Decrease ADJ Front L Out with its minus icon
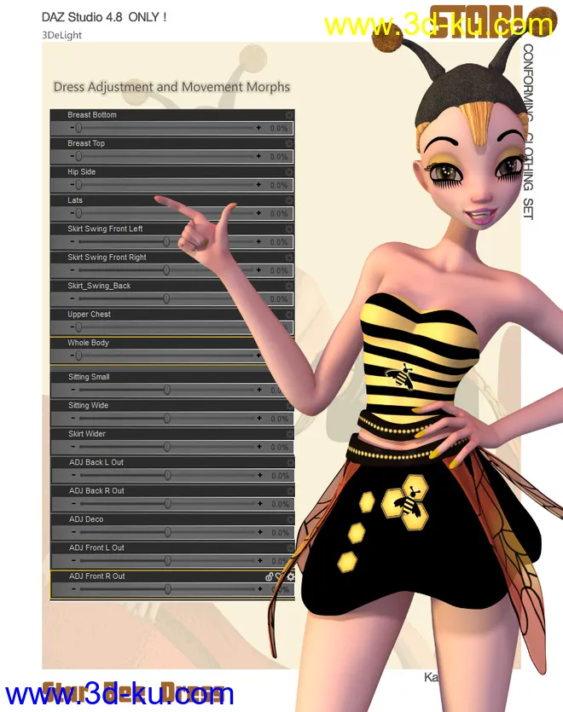This screenshot has height=712, width=563. [73, 560]
